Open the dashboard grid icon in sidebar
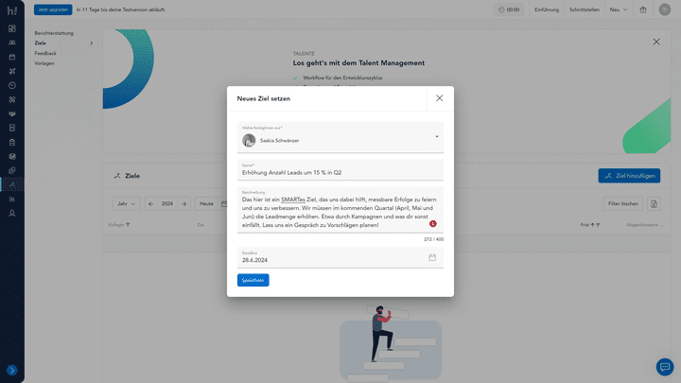The image size is (681, 383). 12,28
